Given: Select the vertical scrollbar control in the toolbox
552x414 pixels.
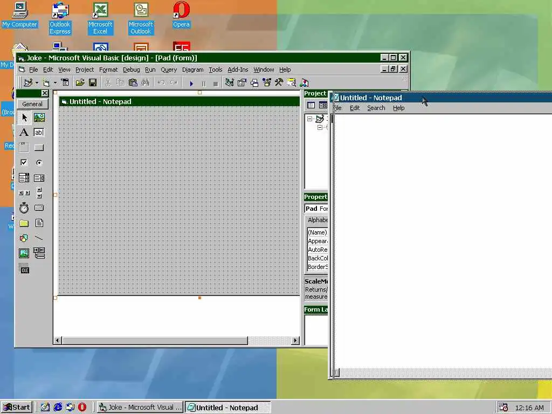Looking at the screenshot, I should [39, 193].
